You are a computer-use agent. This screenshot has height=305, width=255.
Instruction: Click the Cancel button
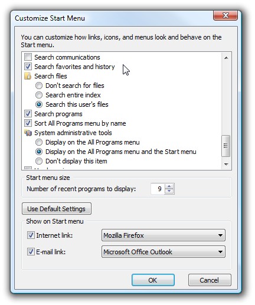click(x=210, y=280)
